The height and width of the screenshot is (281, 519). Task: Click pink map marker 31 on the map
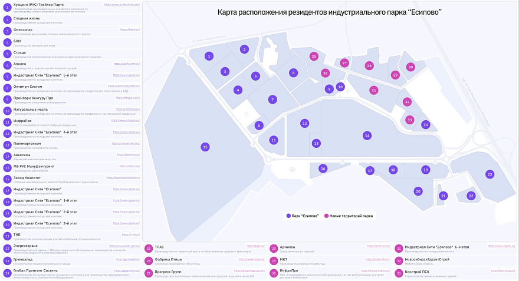[374, 90]
